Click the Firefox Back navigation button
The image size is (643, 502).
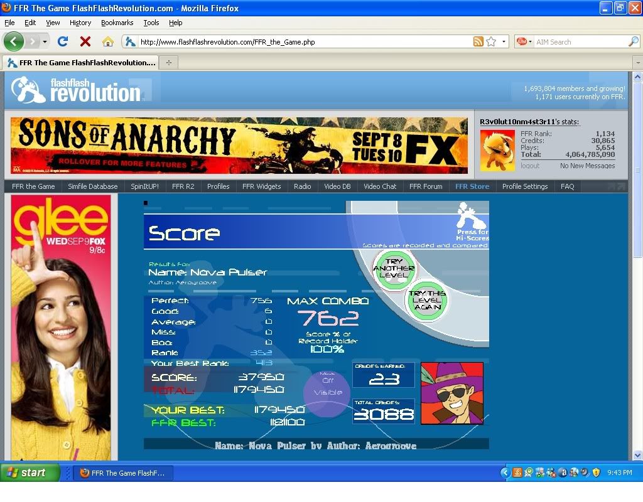click(14, 41)
